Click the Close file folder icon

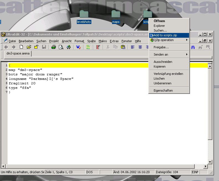tap(36, 47)
